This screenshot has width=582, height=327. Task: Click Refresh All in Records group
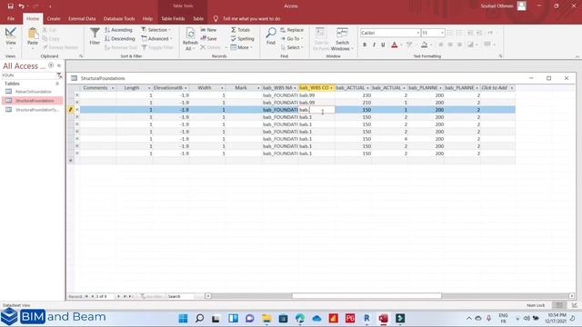(190, 39)
